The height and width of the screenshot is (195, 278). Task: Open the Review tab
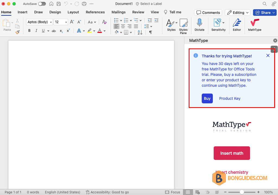(138, 12)
